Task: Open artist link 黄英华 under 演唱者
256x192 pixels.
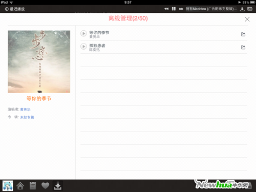Action: point(25,110)
